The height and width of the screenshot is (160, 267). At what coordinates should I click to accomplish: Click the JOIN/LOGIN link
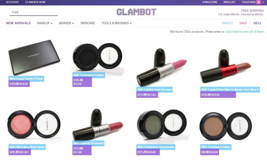coord(209,2)
